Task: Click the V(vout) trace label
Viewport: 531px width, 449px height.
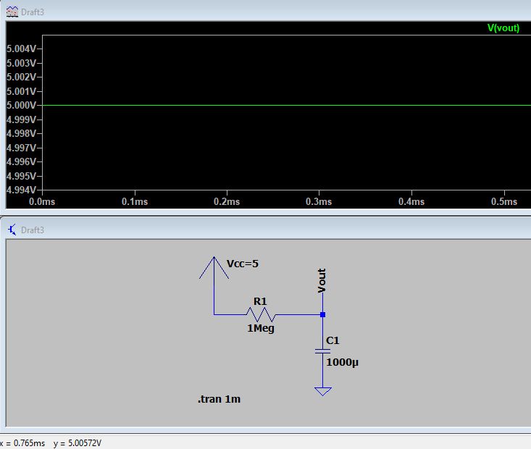Action: (x=503, y=28)
